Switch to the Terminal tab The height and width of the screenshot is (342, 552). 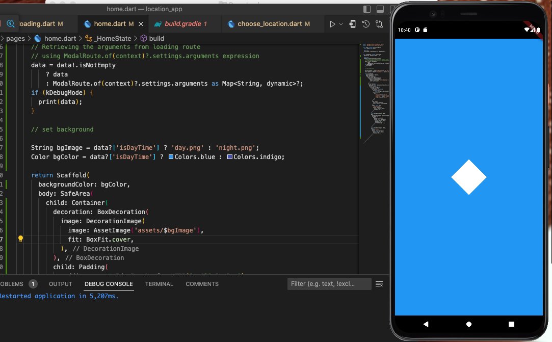coord(159,284)
